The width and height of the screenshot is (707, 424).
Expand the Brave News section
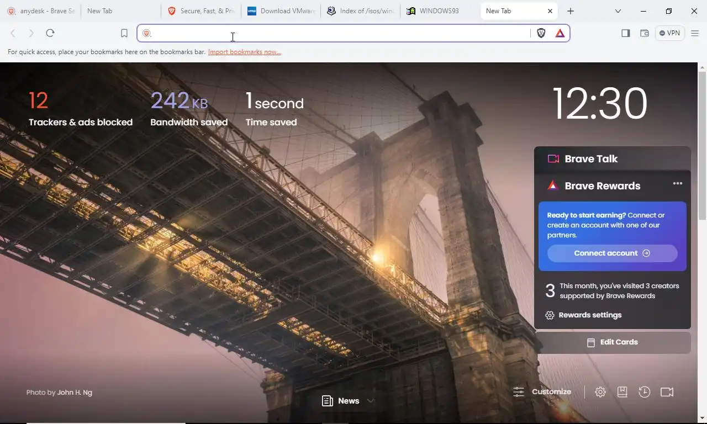[x=349, y=401]
